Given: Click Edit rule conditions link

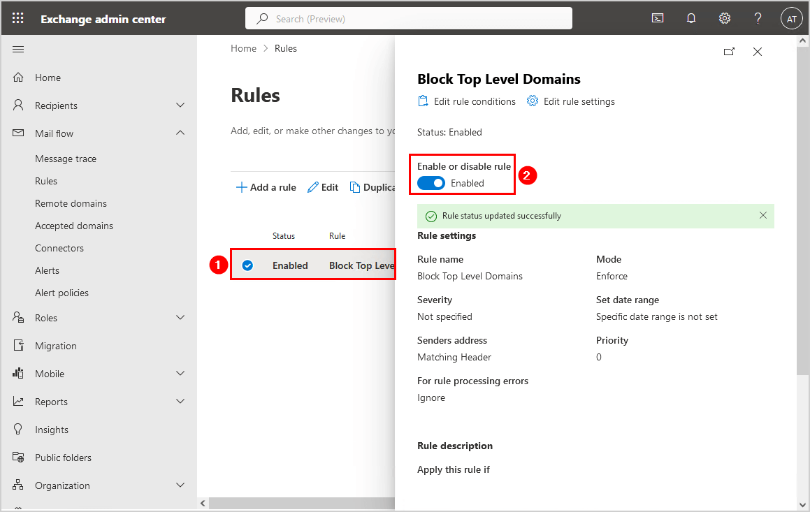Looking at the screenshot, I should [x=467, y=101].
